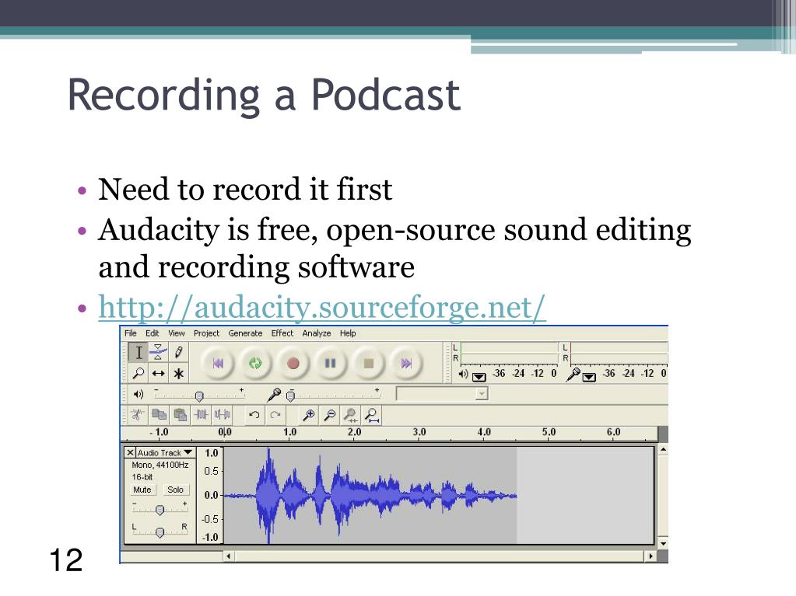Click the Cut scissors icon

tap(136, 415)
